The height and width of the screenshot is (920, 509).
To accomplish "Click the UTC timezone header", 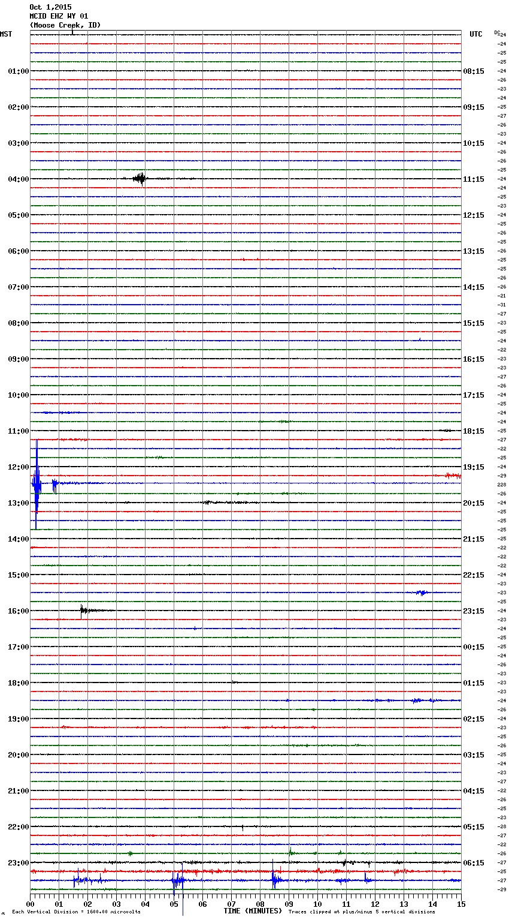I will [476, 34].
